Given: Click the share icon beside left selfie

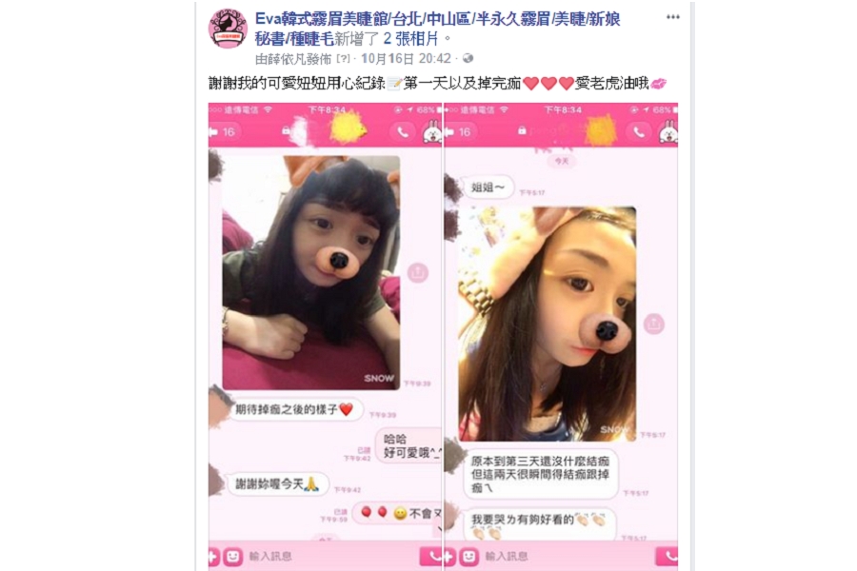Looking at the screenshot, I should [x=418, y=272].
